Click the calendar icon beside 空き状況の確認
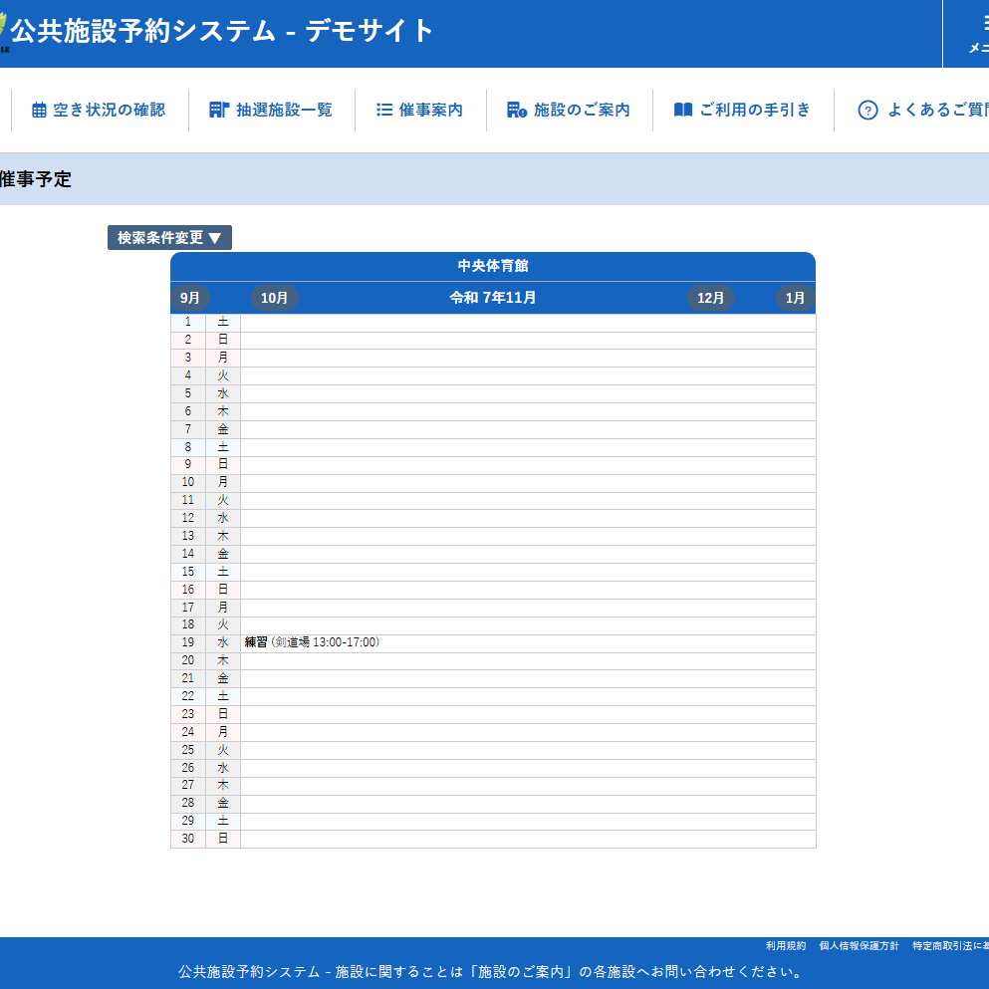The image size is (989, 989). click(39, 111)
